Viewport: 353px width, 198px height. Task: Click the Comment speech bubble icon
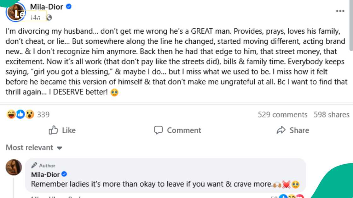click(159, 130)
